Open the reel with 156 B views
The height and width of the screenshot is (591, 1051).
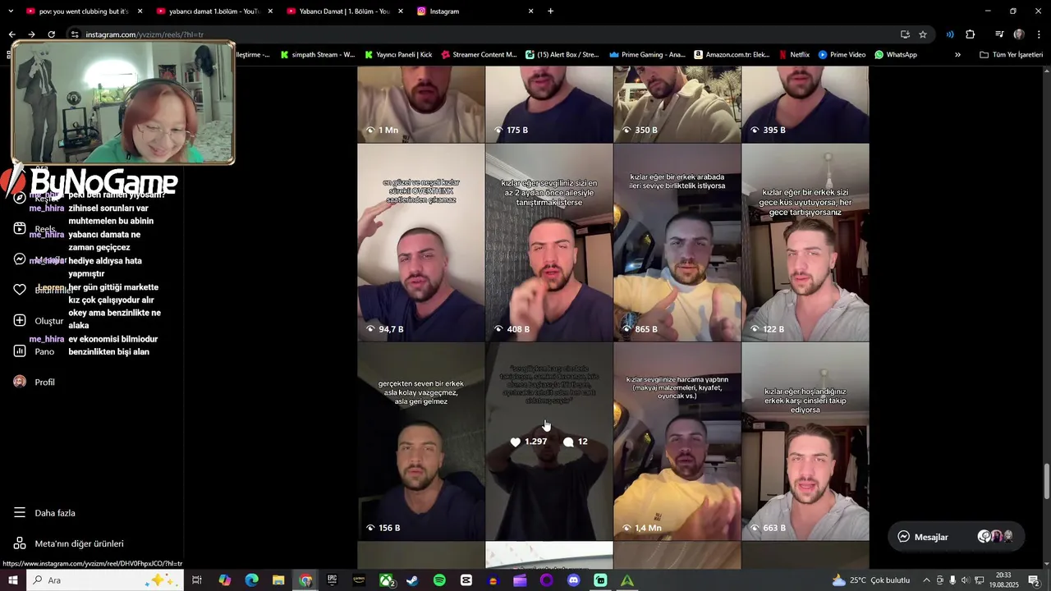[420, 442]
